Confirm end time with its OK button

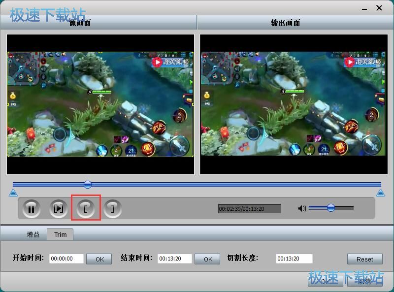pos(207,259)
